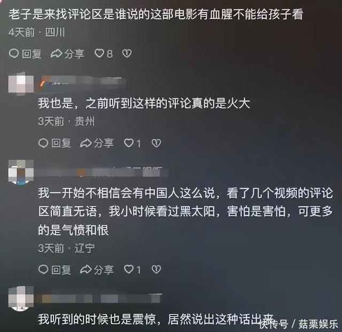Open the blurred username of Liaoning commenter
This screenshot has height=332, width=342.
click(103, 172)
